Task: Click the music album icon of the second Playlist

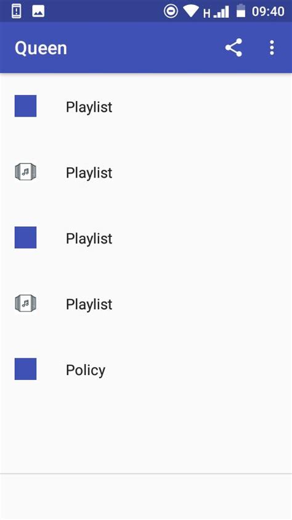Action: pos(25,171)
